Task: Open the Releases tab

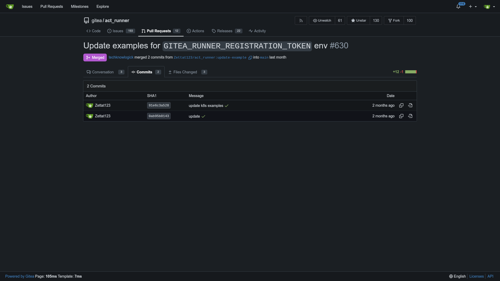Action: click(x=227, y=31)
